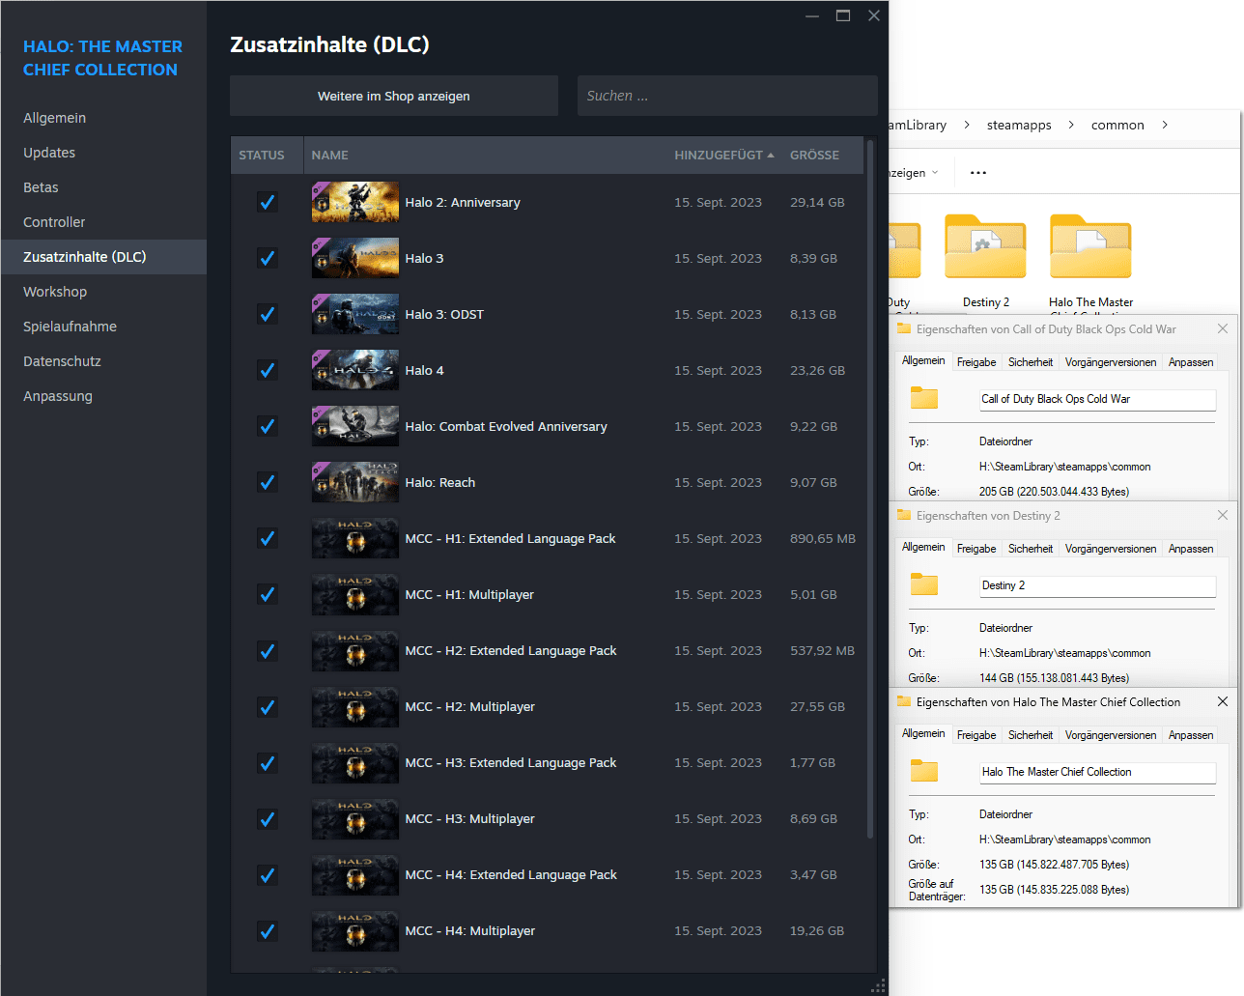Image resolution: width=1244 pixels, height=996 pixels.
Task: Click the Halo 3 DLC thumbnail
Action: pyautogui.click(x=354, y=258)
